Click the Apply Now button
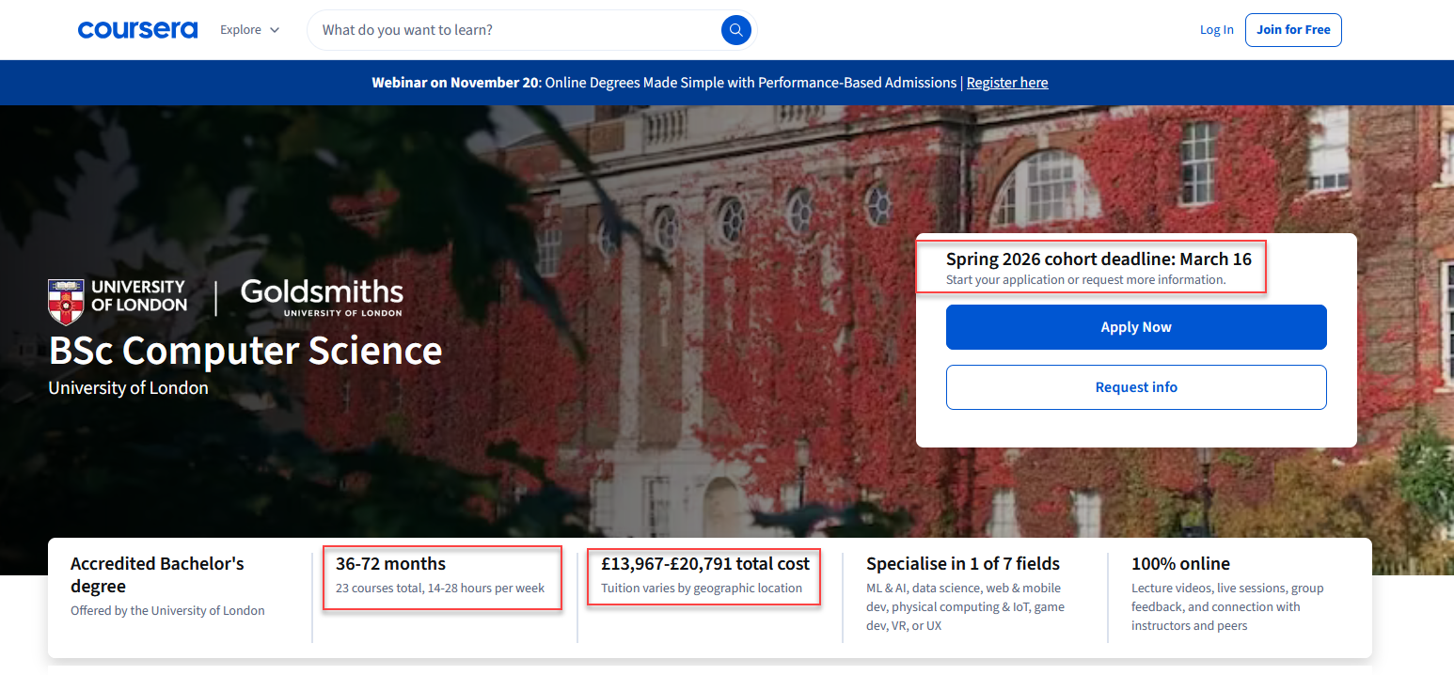The image size is (1454, 675). pyautogui.click(x=1136, y=327)
